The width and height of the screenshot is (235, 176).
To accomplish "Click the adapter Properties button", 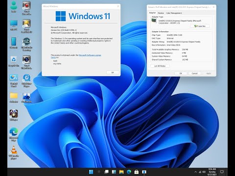I will (x=200, y=26).
